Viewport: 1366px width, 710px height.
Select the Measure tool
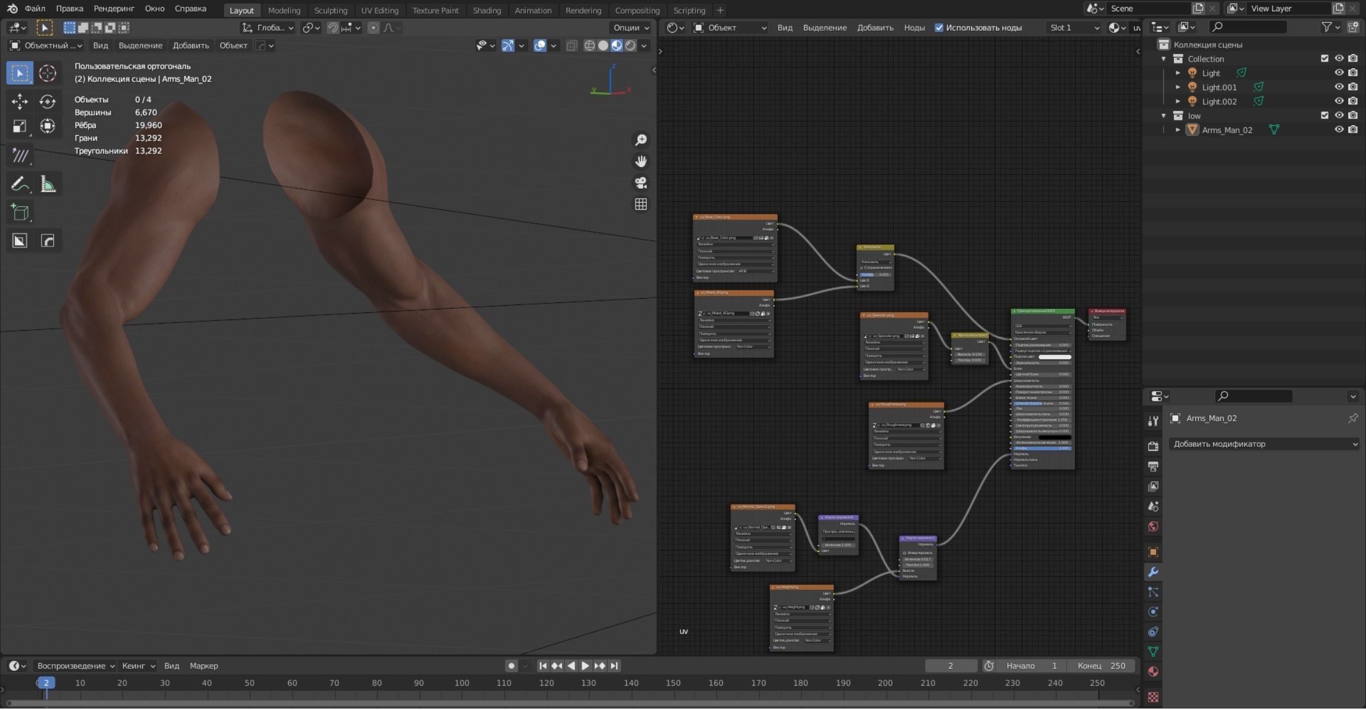(x=47, y=184)
